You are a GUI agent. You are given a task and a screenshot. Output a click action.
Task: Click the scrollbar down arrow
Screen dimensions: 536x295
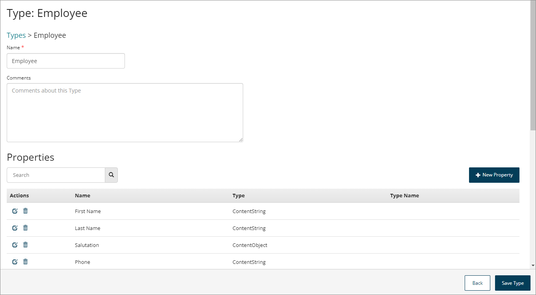click(533, 265)
